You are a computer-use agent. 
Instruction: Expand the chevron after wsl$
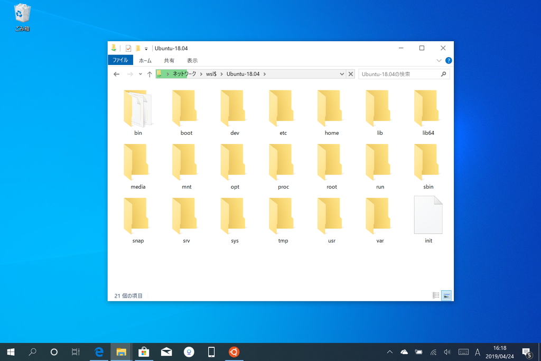[221, 74]
